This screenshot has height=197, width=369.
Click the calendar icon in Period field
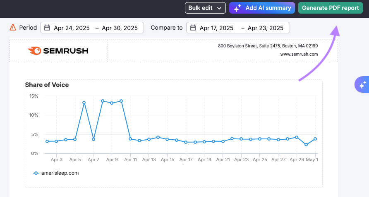[x=47, y=28]
